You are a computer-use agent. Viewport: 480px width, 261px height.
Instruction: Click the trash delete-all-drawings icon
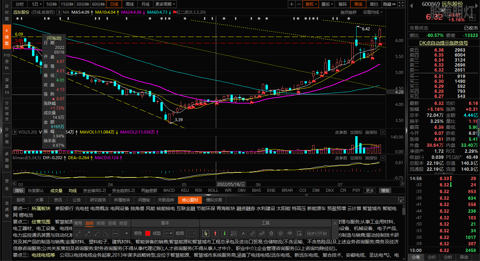271,233
